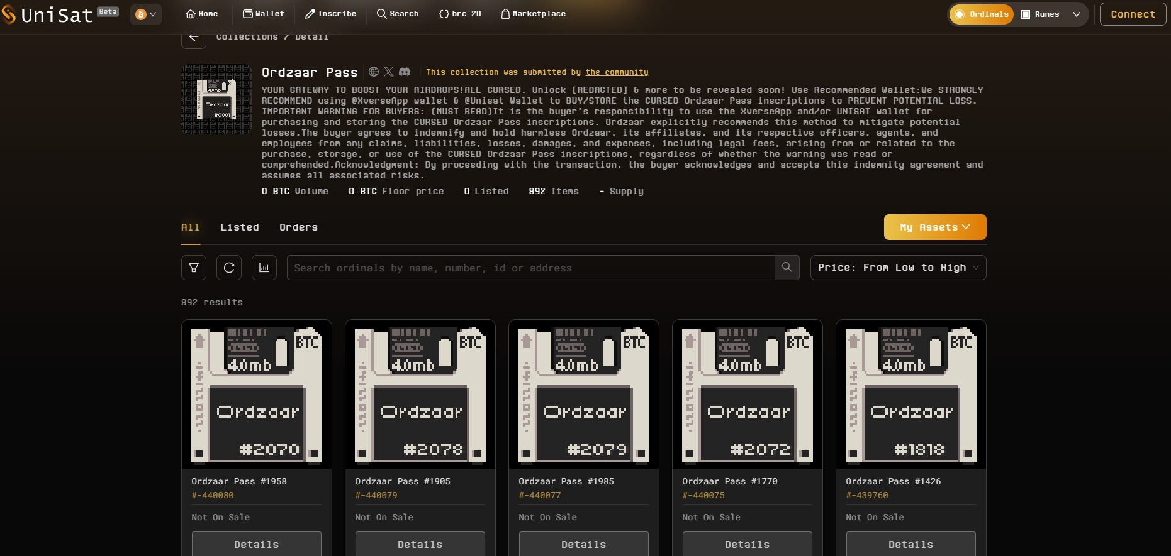Screen dimensions: 1171x556
Task: Open the collection website globe icon
Action: pyautogui.click(x=374, y=72)
